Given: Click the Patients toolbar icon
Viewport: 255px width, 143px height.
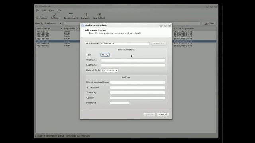Looking at the screenshot, I should tap(85, 16).
